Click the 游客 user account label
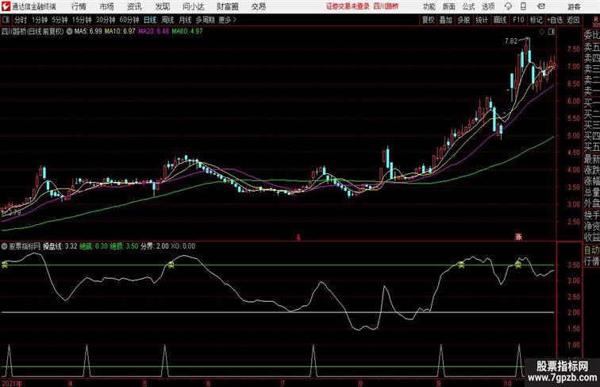Viewport: 600px width, 387px height. pyautogui.click(x=574, y=6)
